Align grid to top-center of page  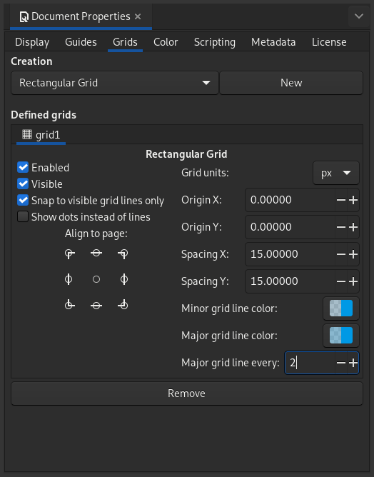[x=96, y=253]
